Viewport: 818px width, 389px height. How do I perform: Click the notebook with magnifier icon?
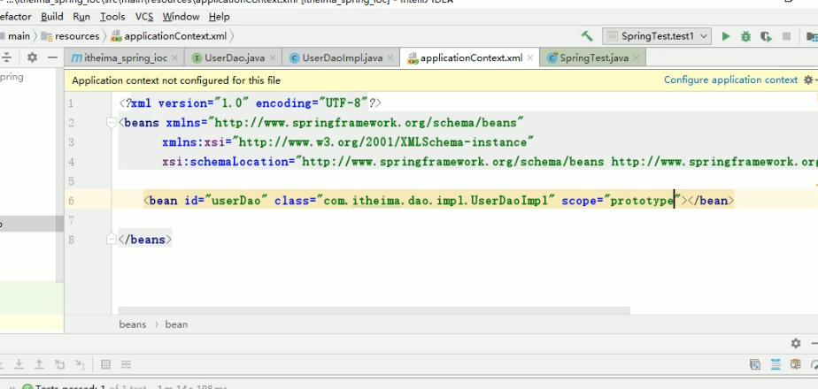tap(796, 364)
